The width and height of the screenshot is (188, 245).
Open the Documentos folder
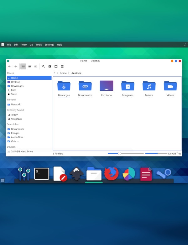click(x=85, y=89)
